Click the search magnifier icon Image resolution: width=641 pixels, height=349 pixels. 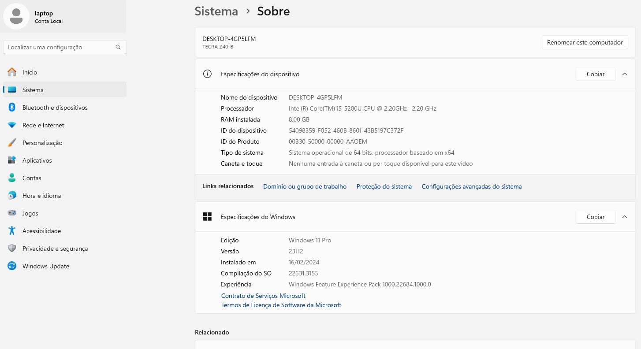118,47
